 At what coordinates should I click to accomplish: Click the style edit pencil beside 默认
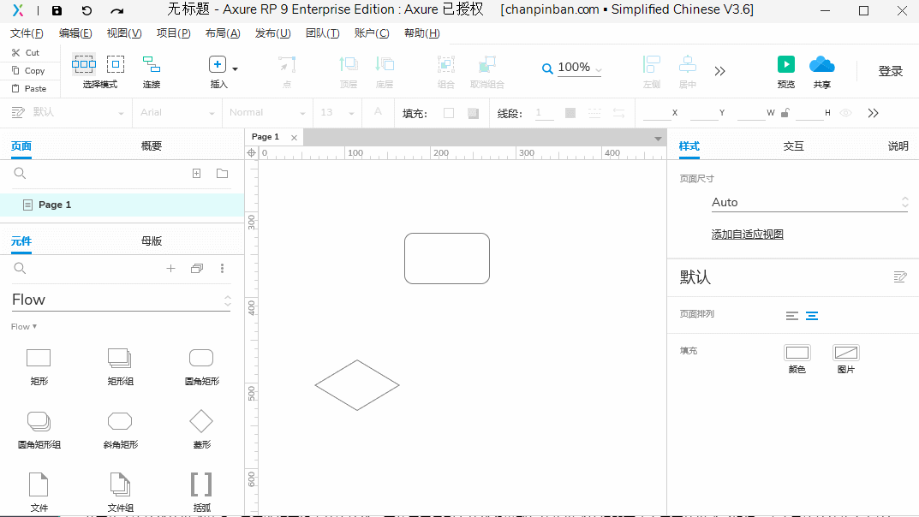(x=899, y=276)
